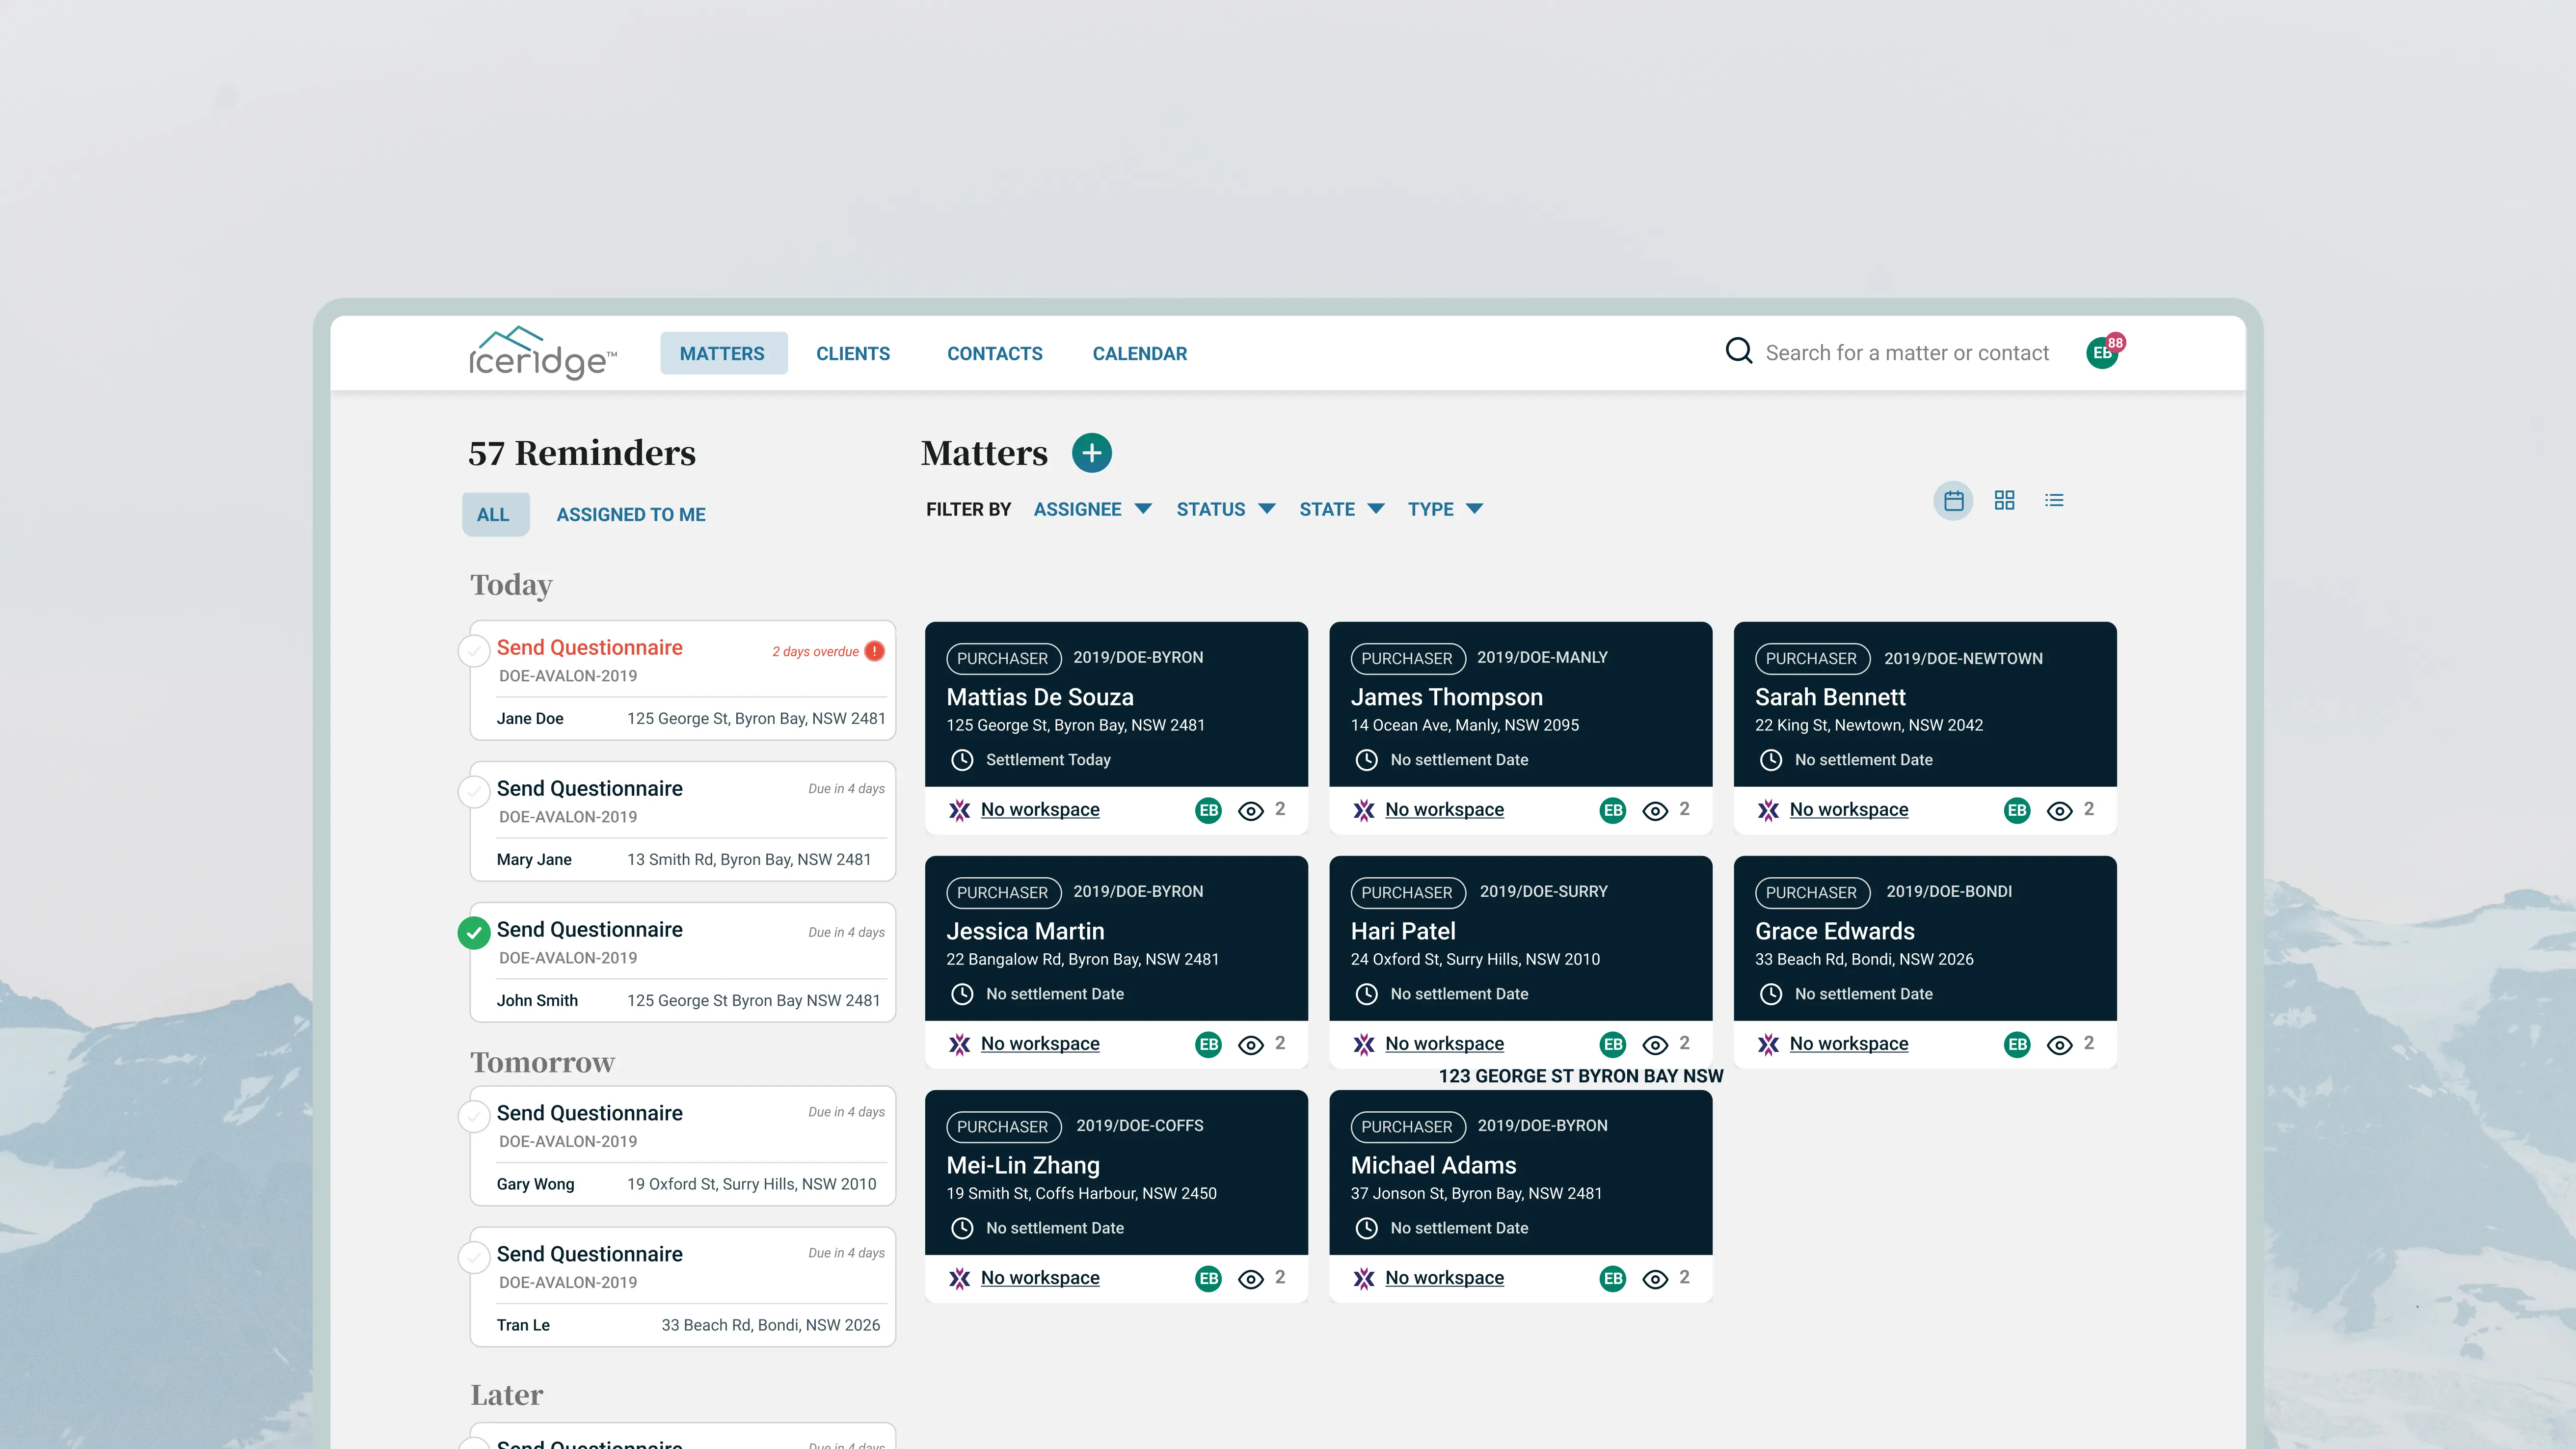Viewport: 2576px width, 1449px height.
Task: Click the Iceridge logo
Action: 543,353
